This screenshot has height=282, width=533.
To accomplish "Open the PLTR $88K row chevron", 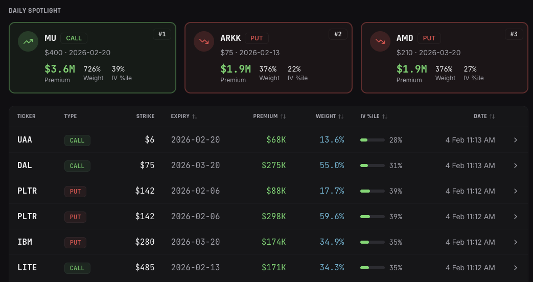I will click(515, 191).
